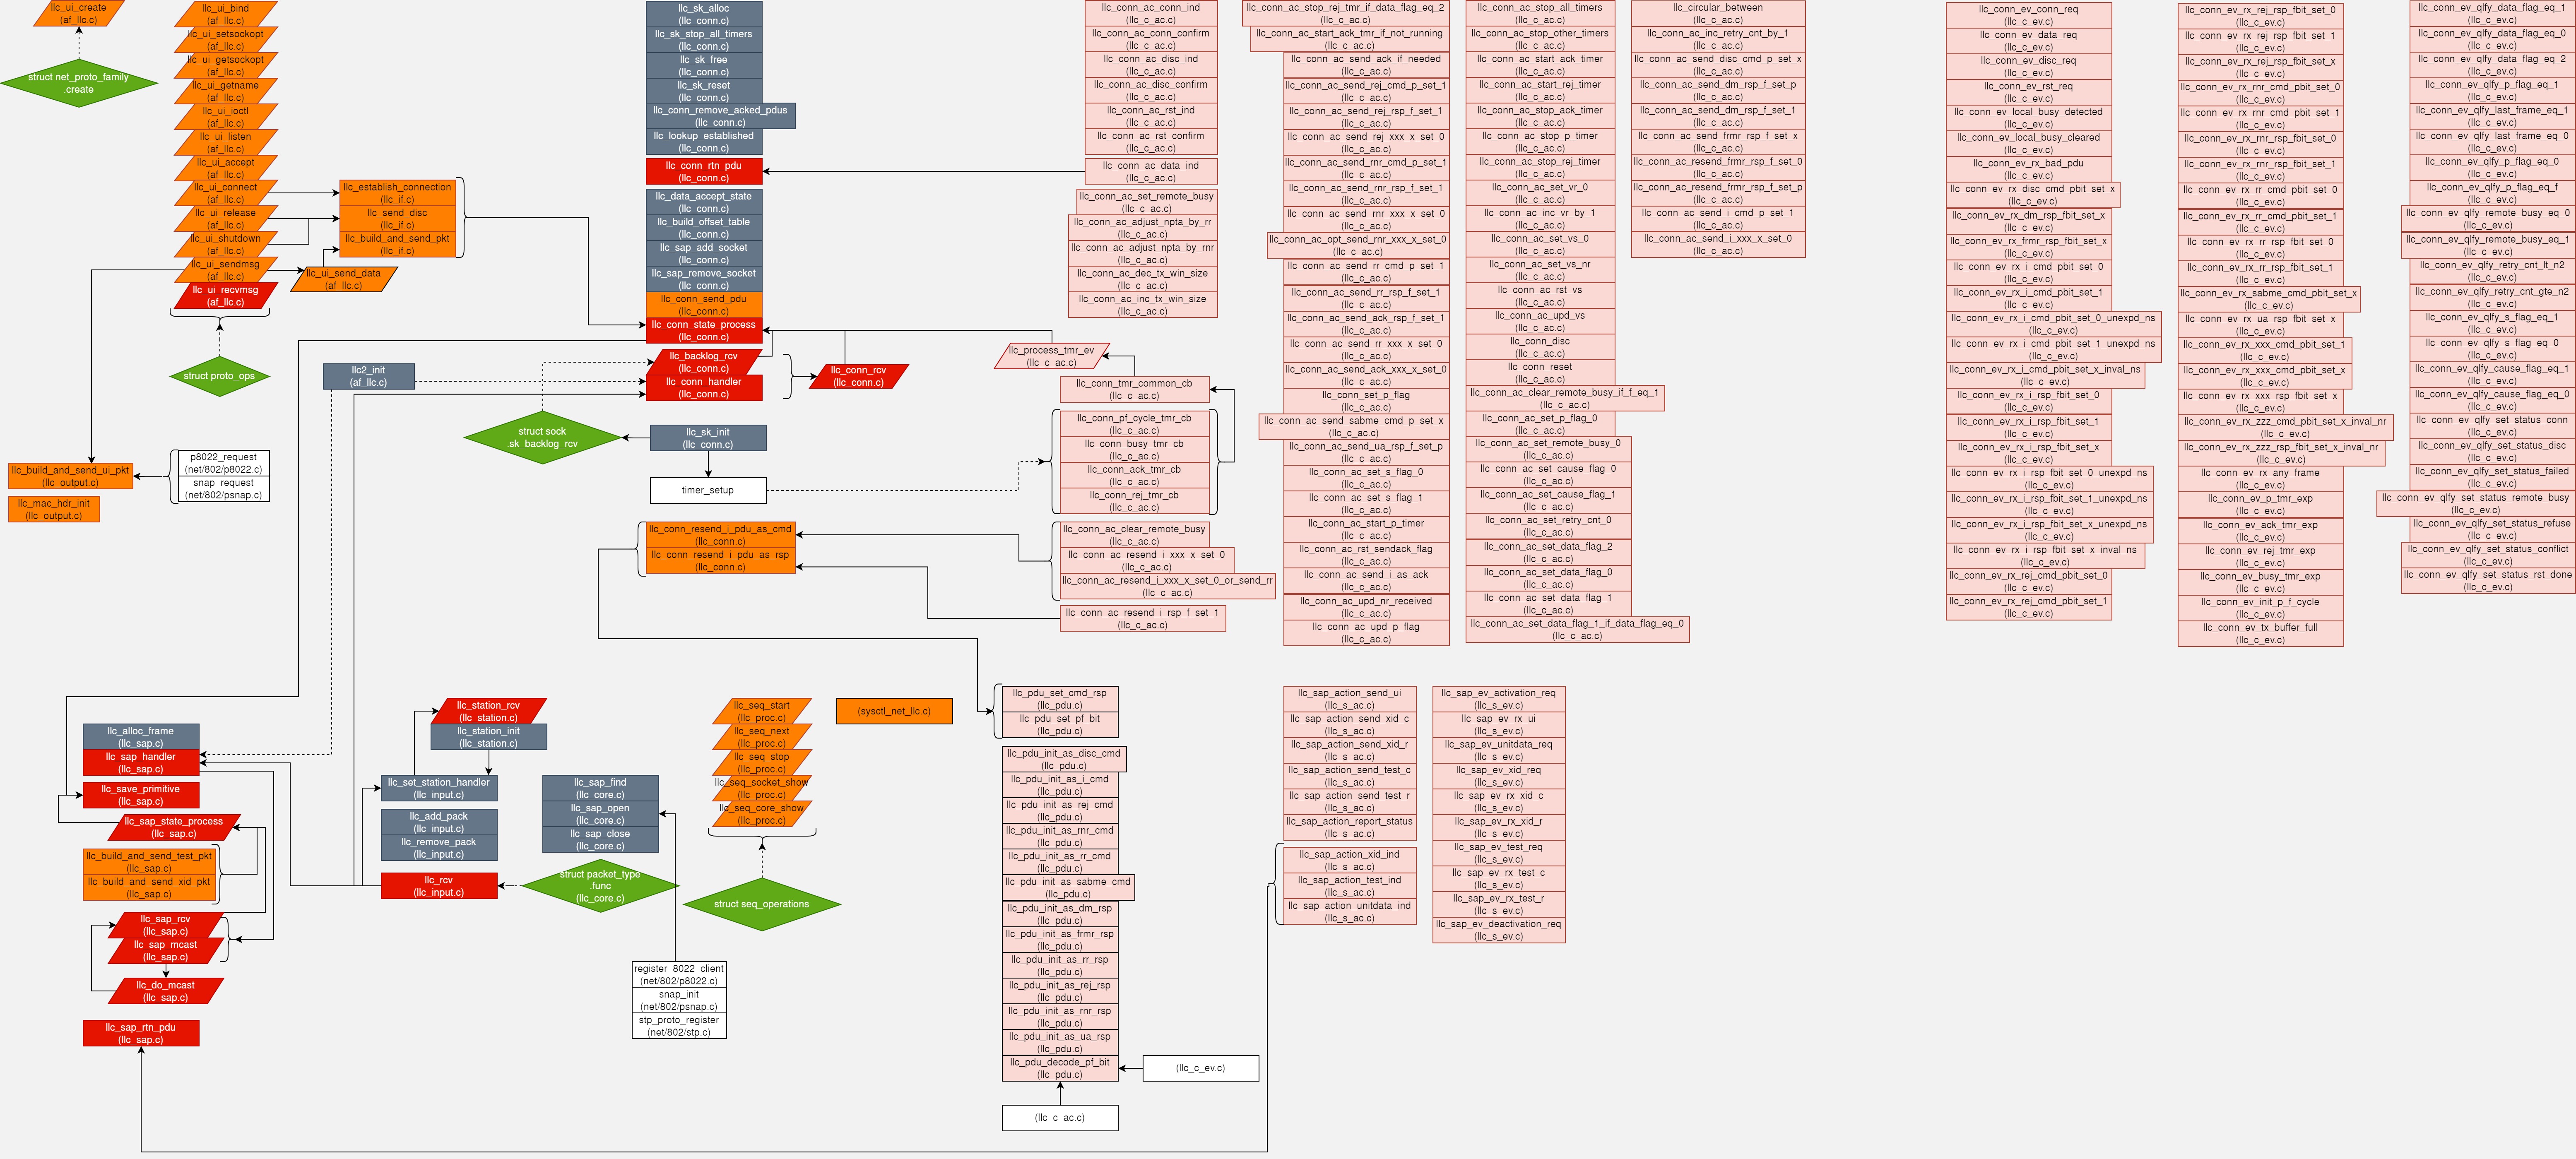Select the llc_pdu_decode_pf_bit node
The width and height of the screenshot is (2576, 1159).
(x=1060, y=1068)
